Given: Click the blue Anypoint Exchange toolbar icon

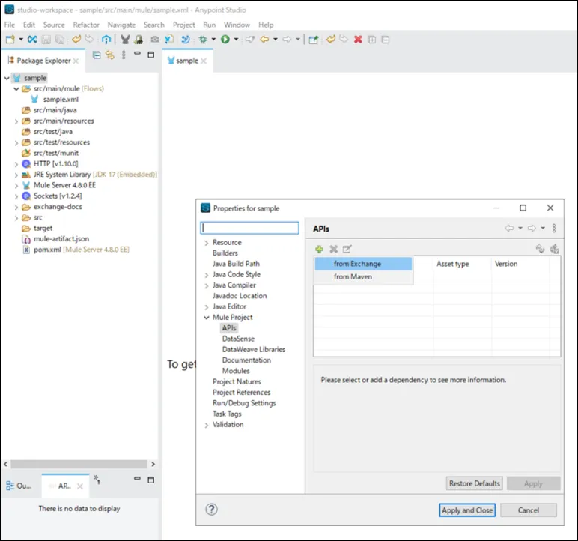Looking at the screenshot, I should click(32, 40).
